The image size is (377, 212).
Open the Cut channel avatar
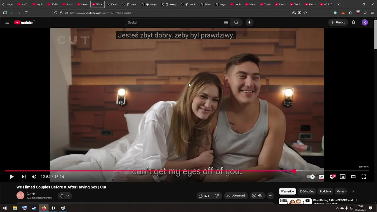pyautogui.click(x=20, y=195)
